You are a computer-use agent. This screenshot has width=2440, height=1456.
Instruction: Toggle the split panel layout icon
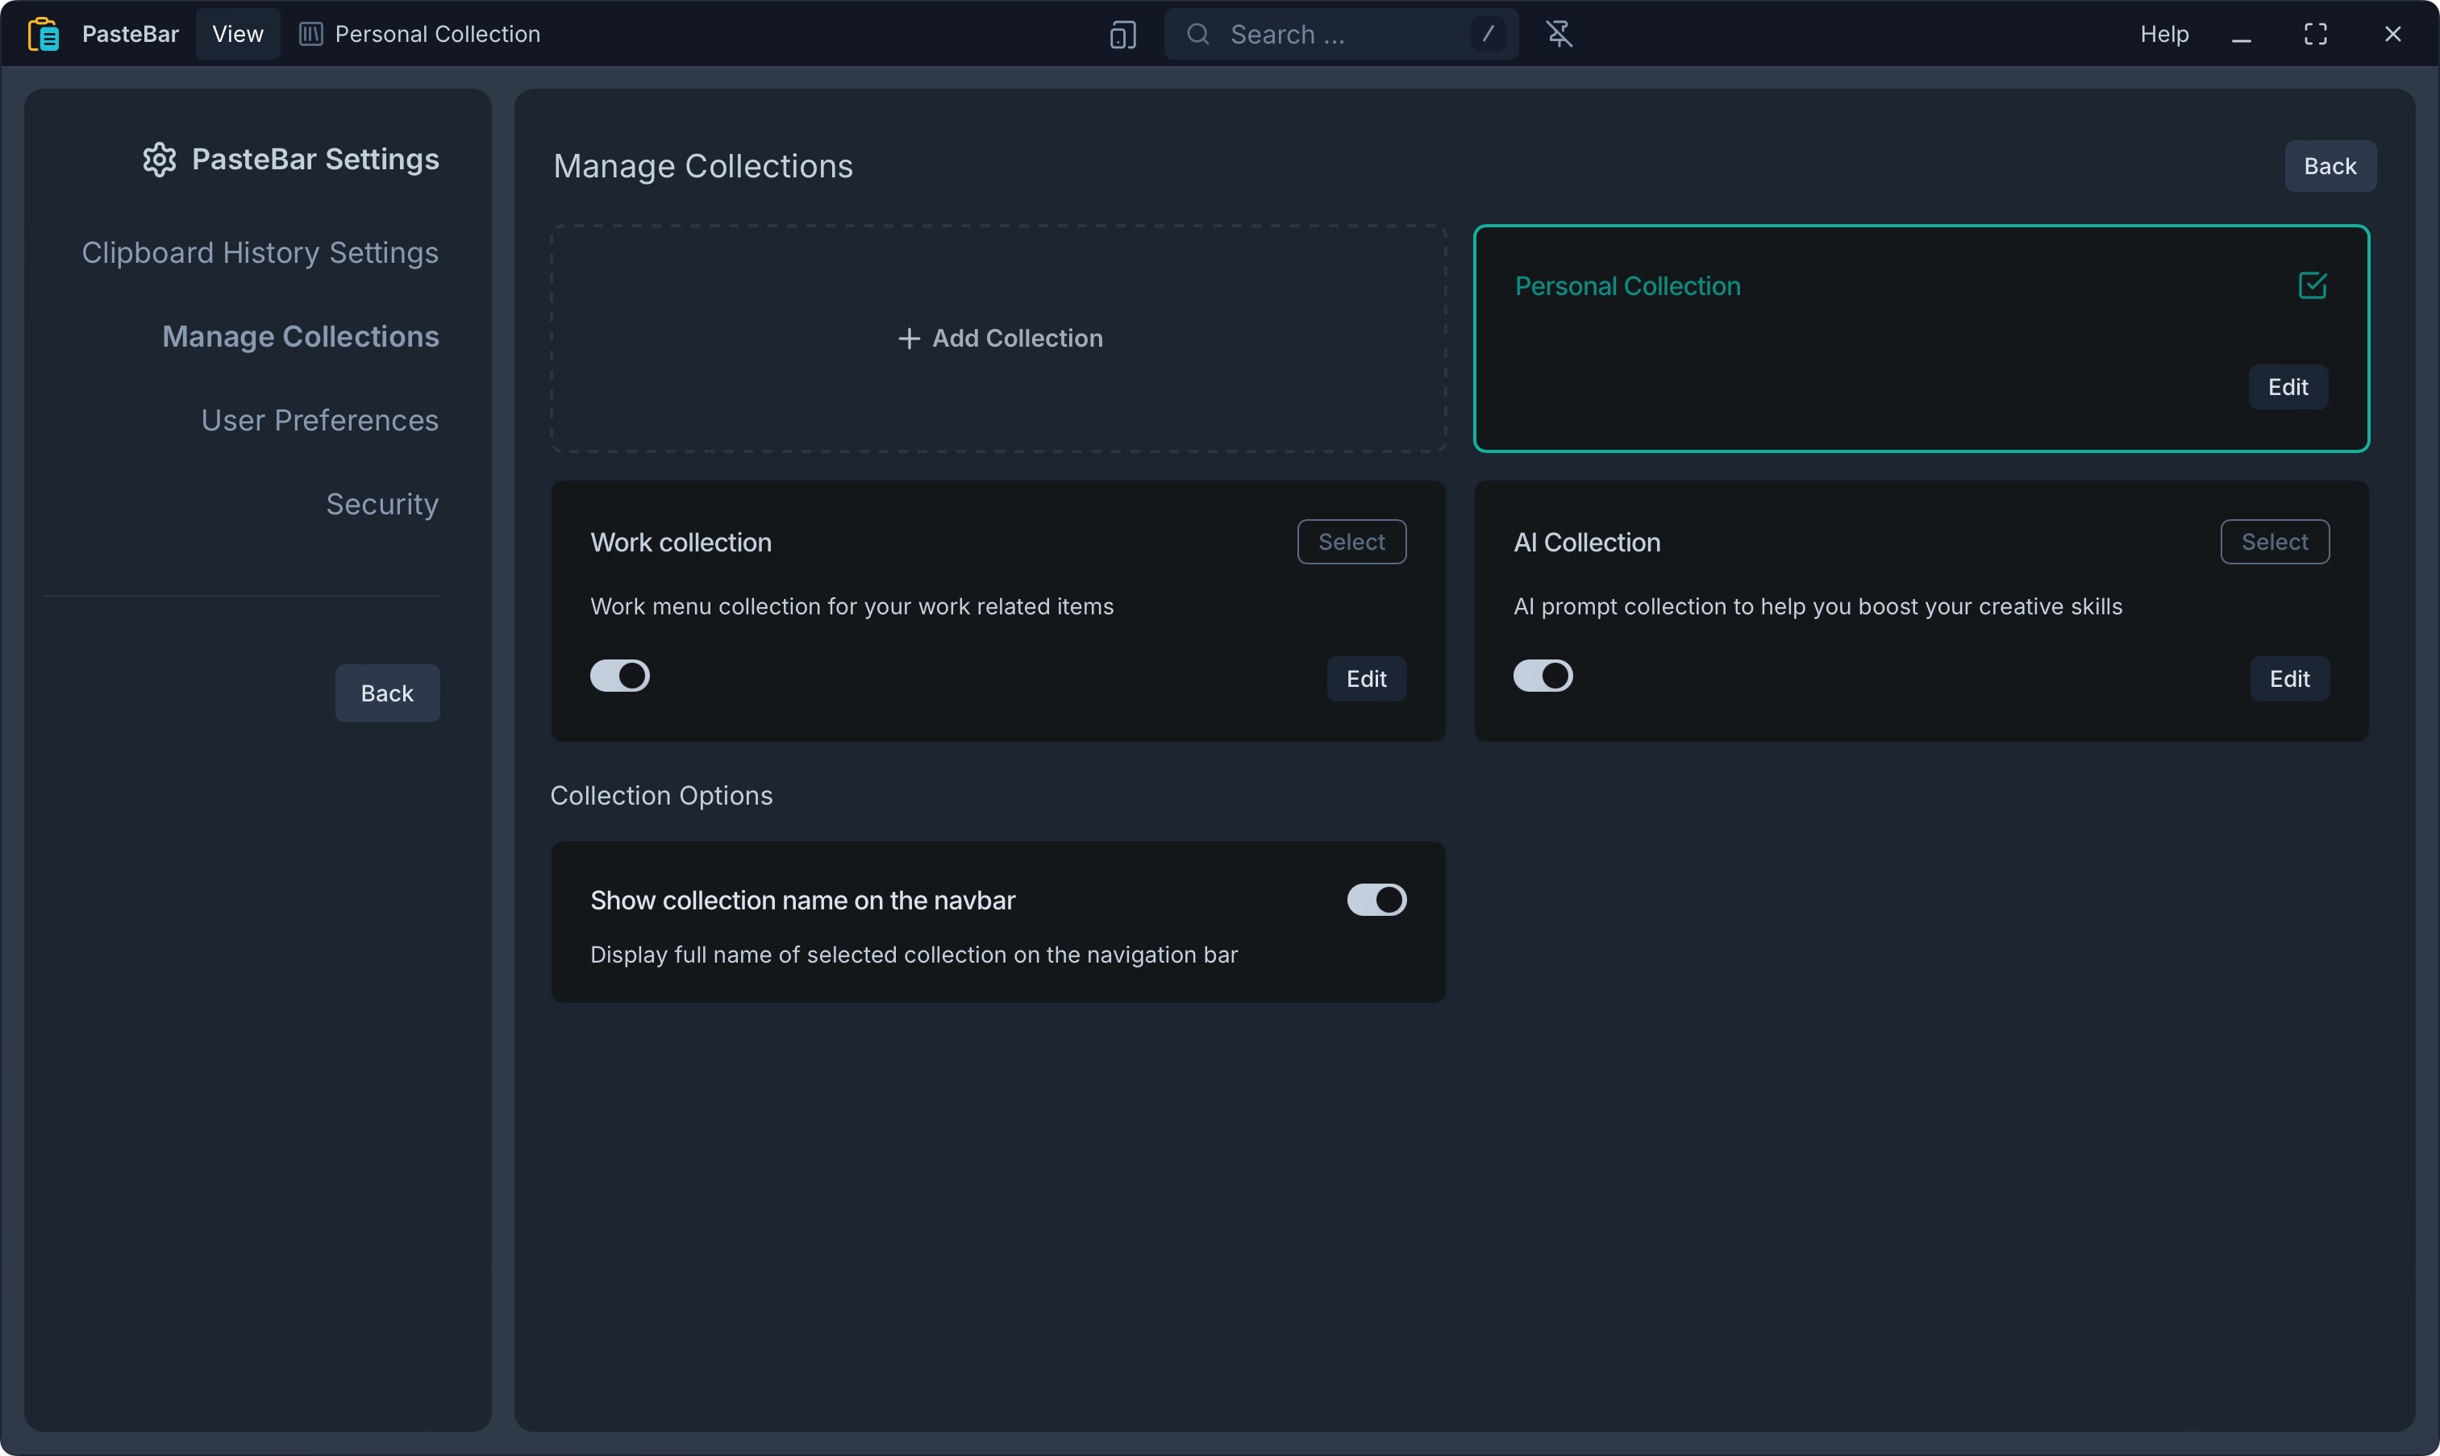pyautogui.click(x=1122, y=35)
